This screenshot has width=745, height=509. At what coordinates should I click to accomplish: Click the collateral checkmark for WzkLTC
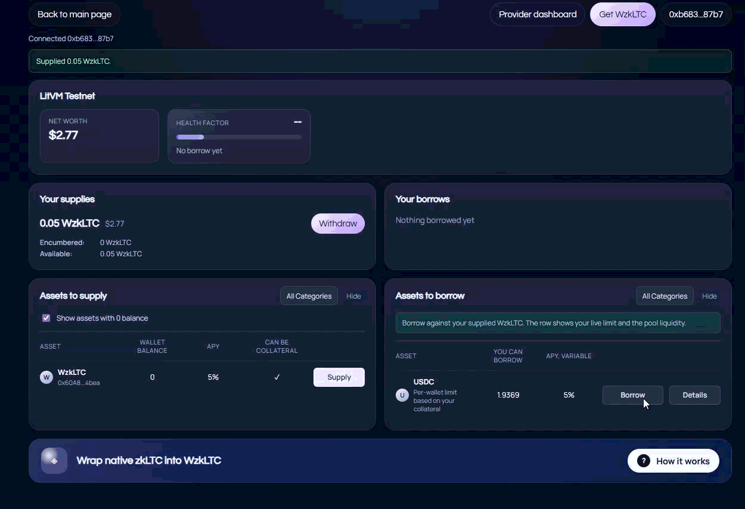[277, 377]
